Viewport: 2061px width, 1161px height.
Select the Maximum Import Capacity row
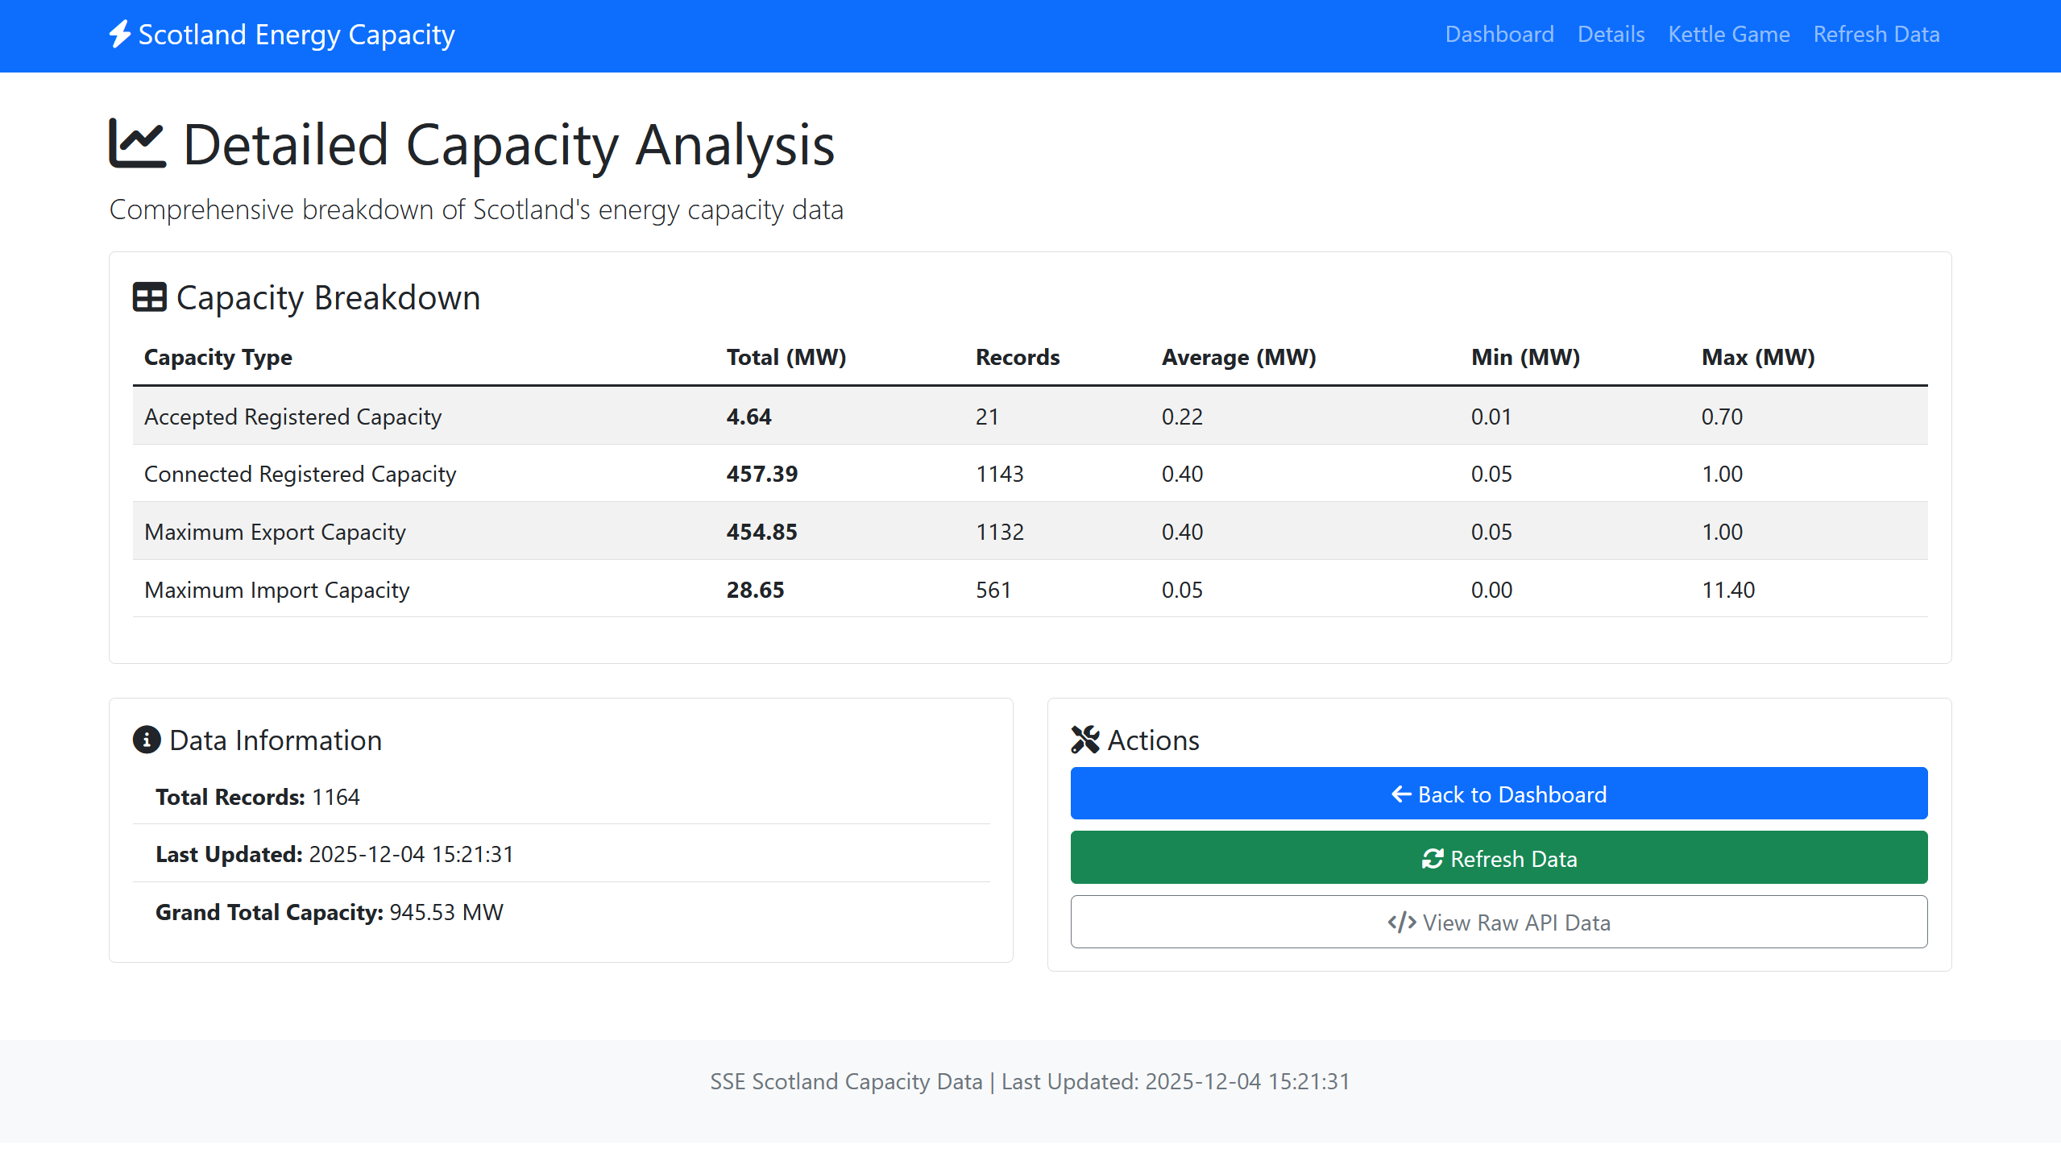pos(276,590)
